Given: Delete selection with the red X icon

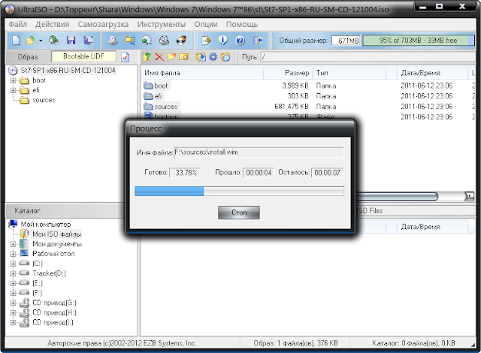Looking at the screenshot, I should 159,56.
